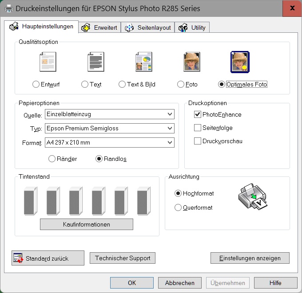The image size is (302, 293).
Task: Choose the Ränder radio option
Action: click(52, 159)
